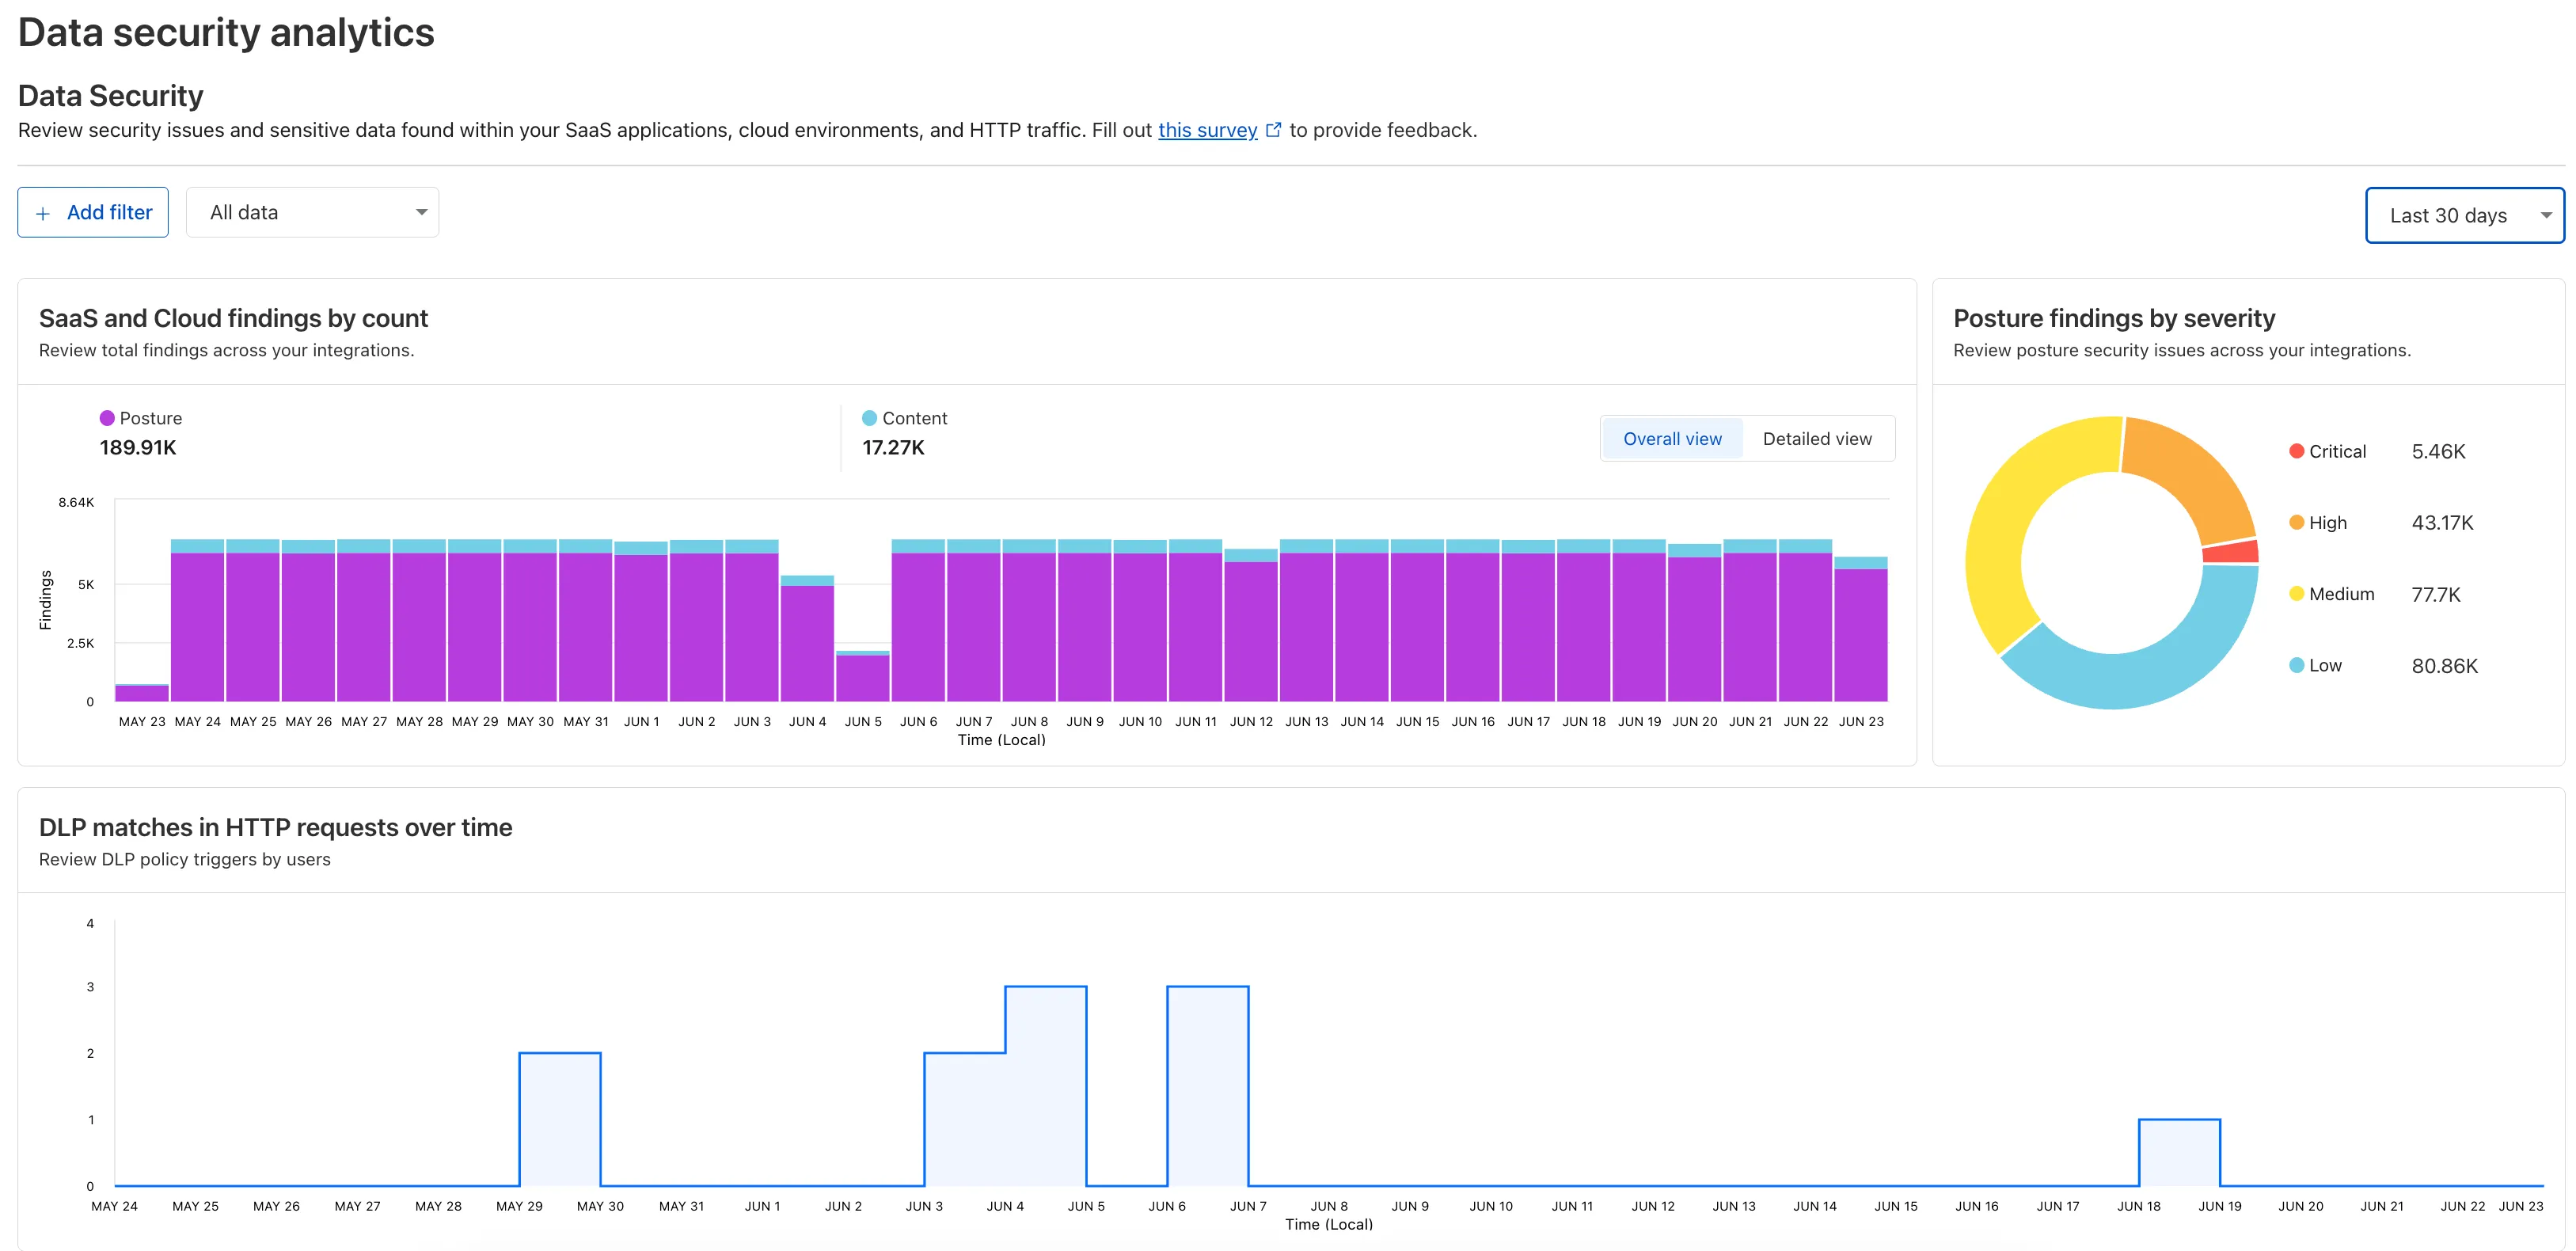The height and width of the screenshot is (1251, 2576).
Task: Click the chevron on the All data selector
Action: click(x=420, y=212)
